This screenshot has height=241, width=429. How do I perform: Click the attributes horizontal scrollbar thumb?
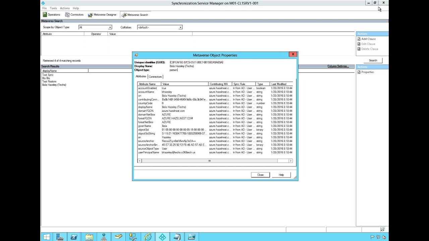click(x=209, y=161)
